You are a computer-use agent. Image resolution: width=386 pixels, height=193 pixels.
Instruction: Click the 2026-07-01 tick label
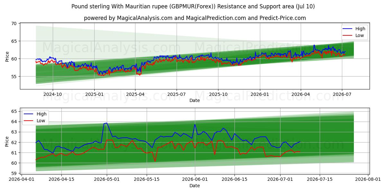tap(280, 179)
